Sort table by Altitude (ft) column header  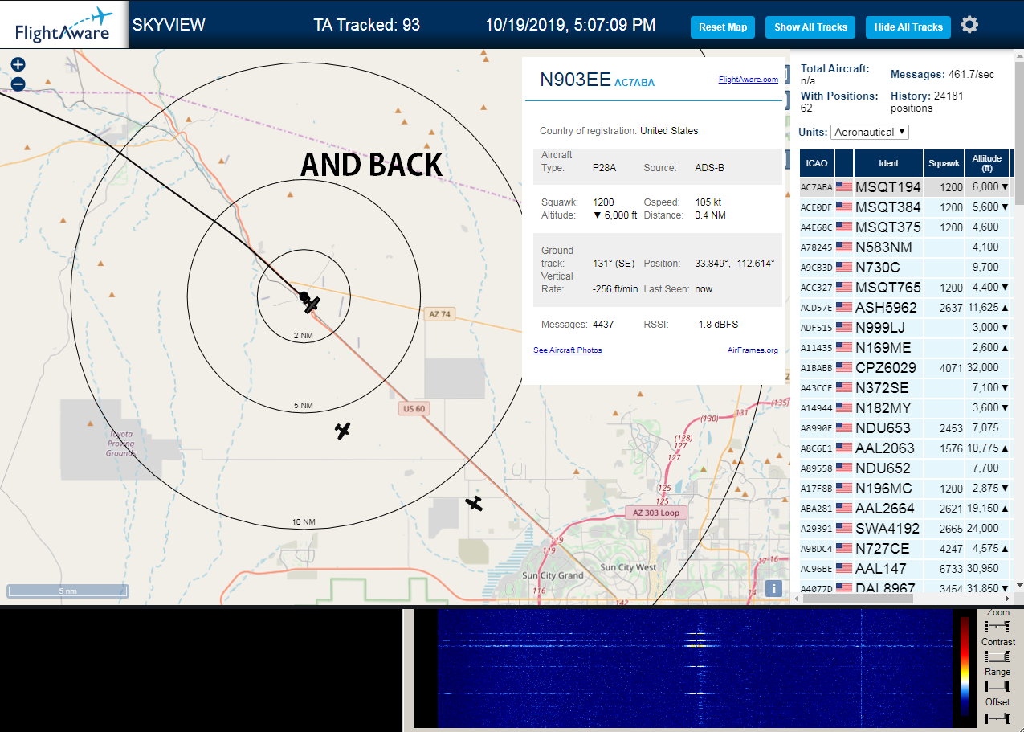[x=987, y=163]
